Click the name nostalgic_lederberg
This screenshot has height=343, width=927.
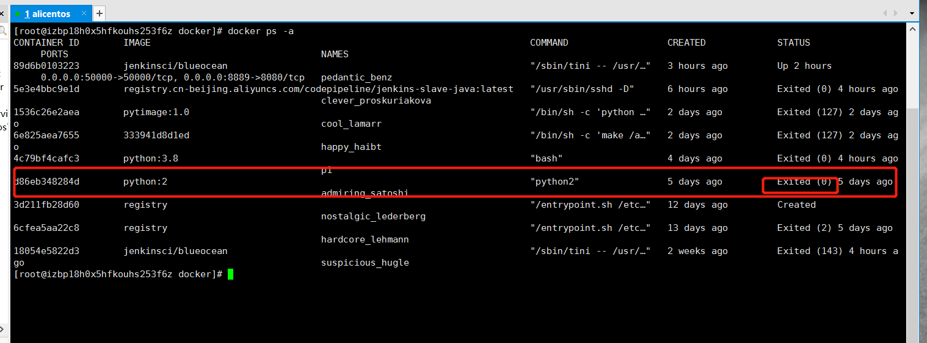373,216
